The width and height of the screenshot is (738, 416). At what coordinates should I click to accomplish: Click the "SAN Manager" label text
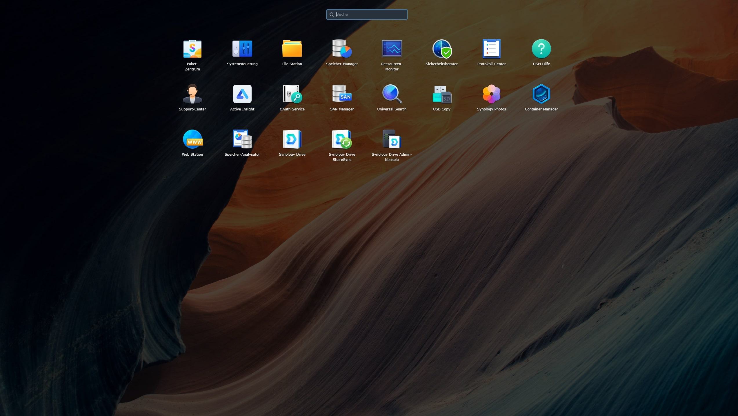[342, 109]
